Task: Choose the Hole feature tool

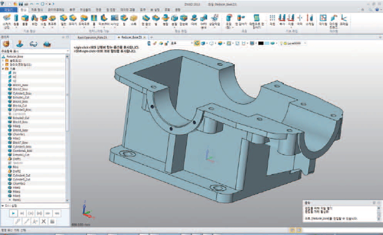Action: click(94, 19)
